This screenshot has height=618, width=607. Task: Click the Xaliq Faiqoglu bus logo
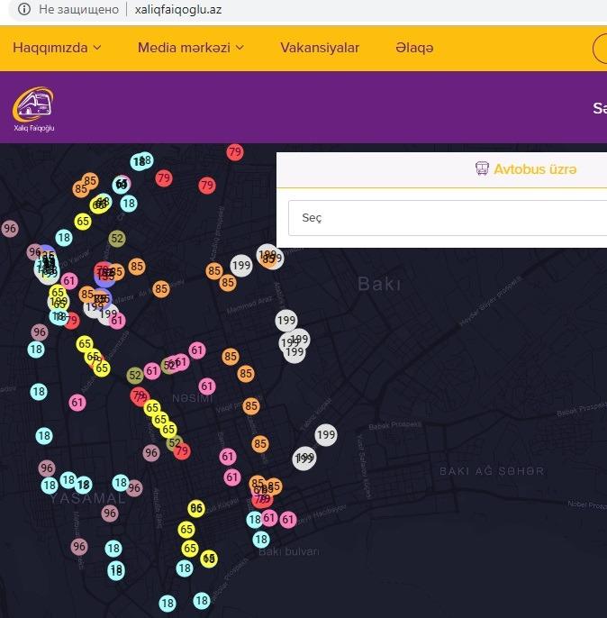[x=33, y=110]
